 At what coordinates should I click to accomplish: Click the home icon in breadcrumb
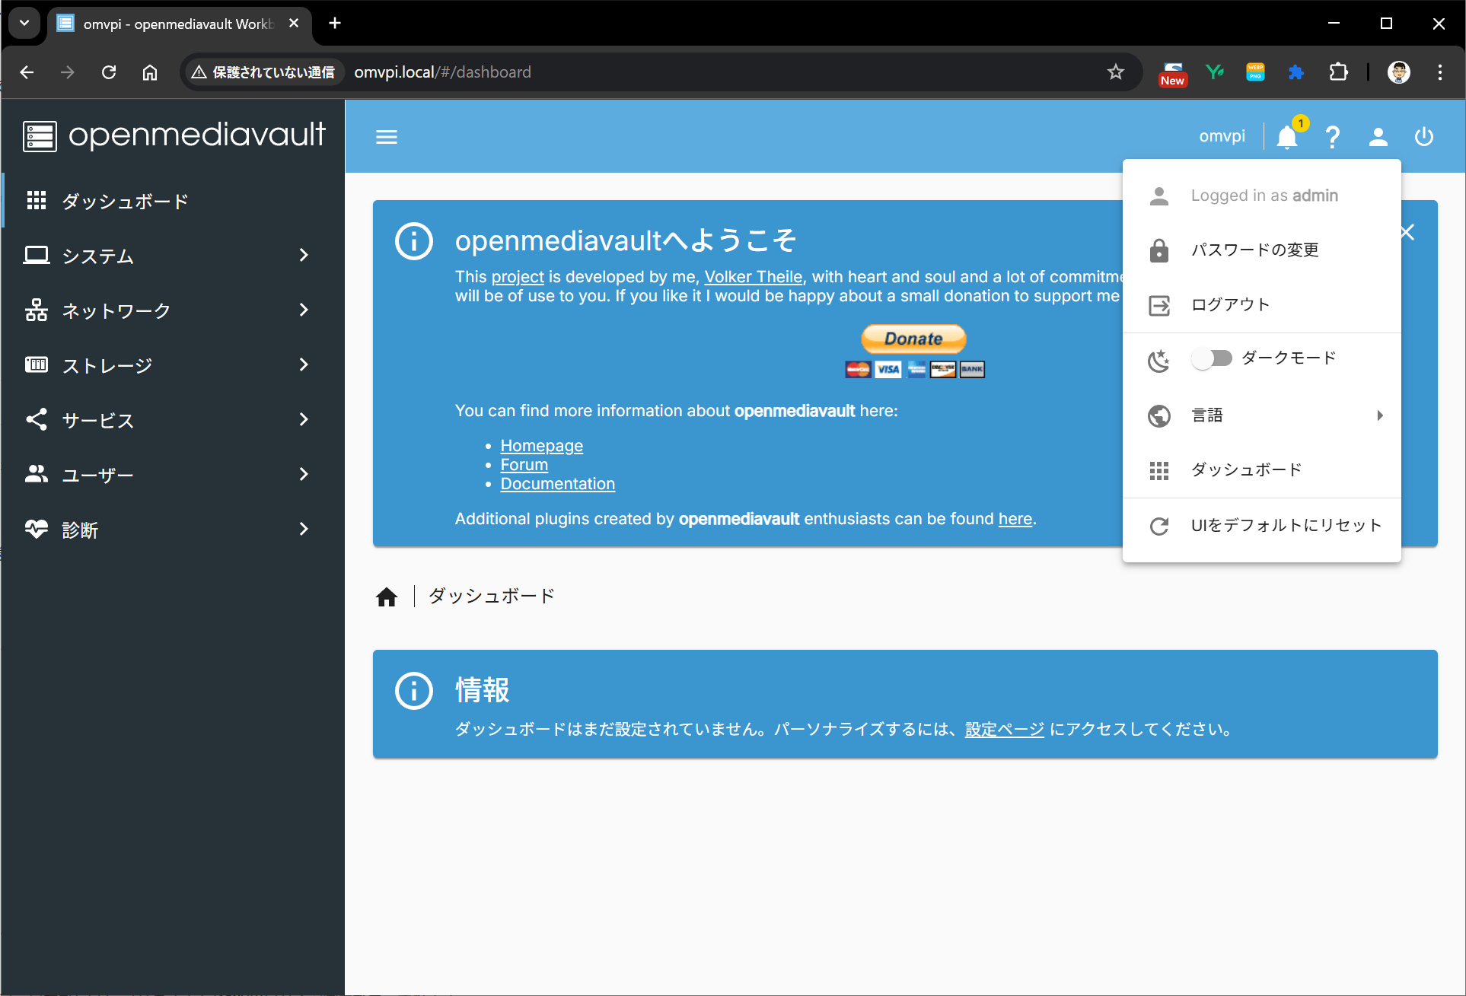tap(387, 597)
